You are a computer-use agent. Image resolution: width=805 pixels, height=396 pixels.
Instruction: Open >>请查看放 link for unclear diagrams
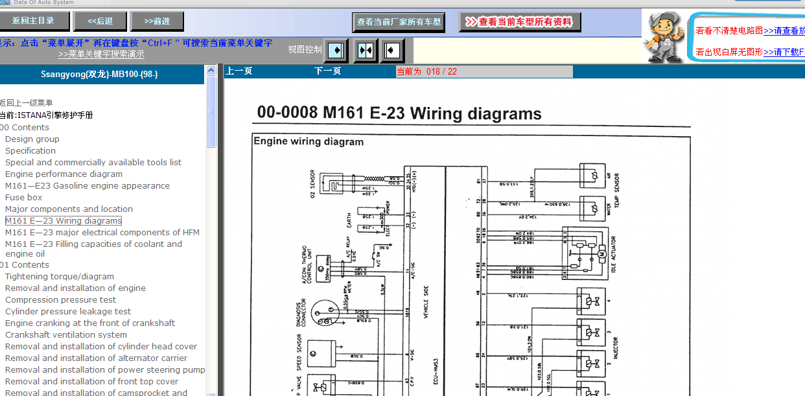784,30
